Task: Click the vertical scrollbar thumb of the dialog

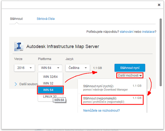Action: (161, 52)
